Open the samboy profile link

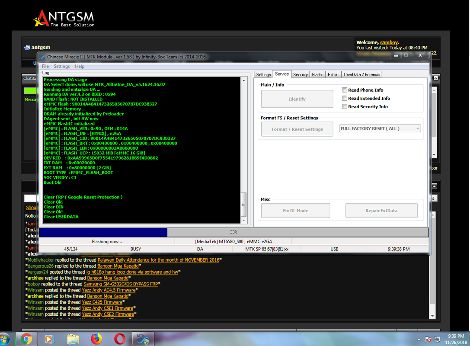pos(389,42)
